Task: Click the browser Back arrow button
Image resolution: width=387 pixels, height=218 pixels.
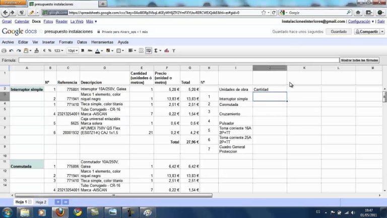Action: 6,13
